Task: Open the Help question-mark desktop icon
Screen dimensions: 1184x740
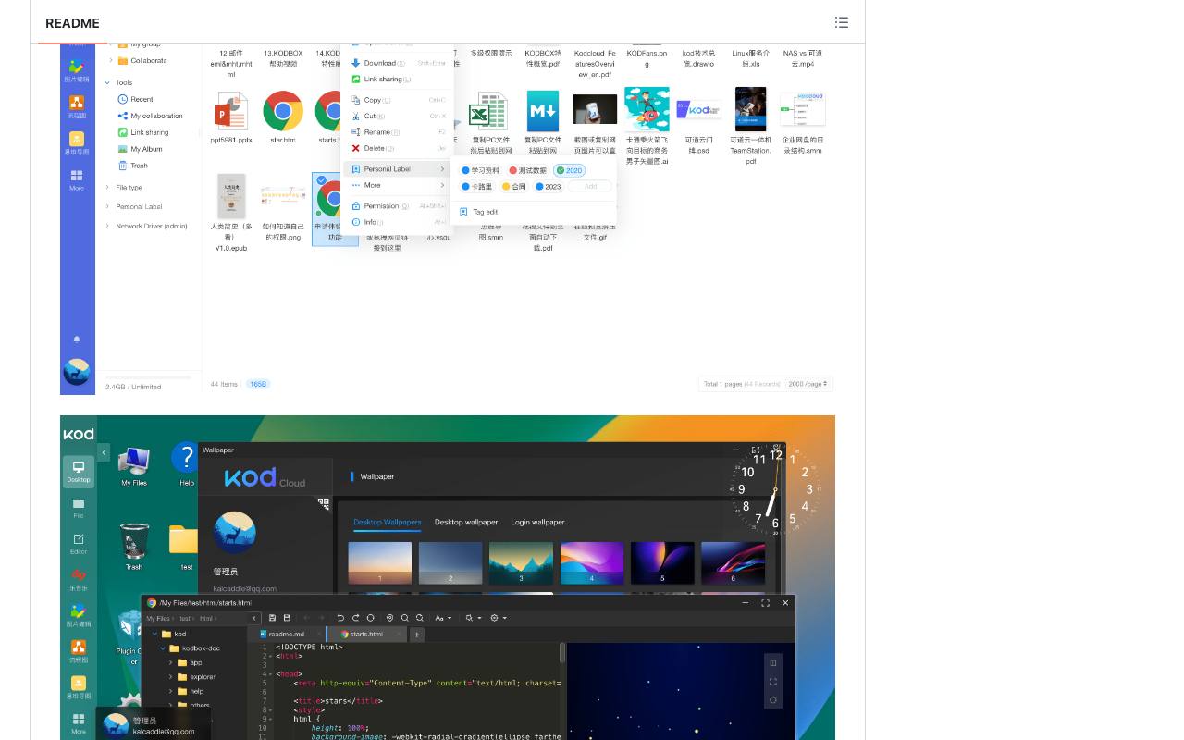Action: click(186, 458)
